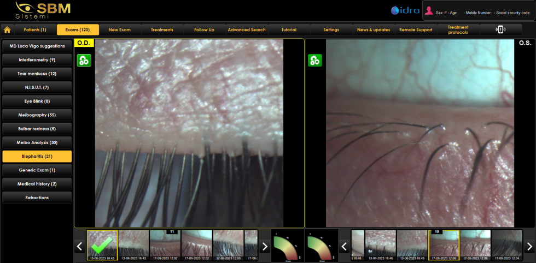Open MD Luca Vigo suggestions
This screenshot has height=263, width=536.
pyautogui.click(x=37, y=46)
